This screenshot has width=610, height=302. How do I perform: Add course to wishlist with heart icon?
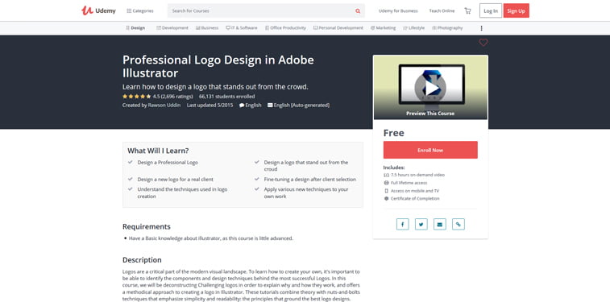pos(483,43)
